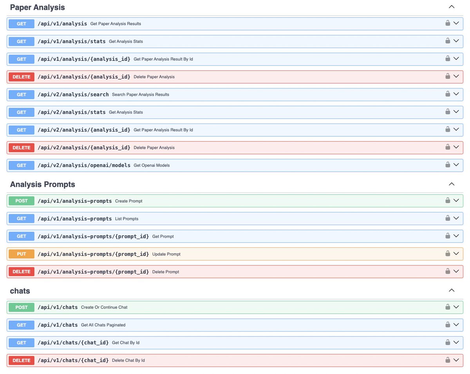Viewport: 470px width, 374px height.
Task: Click lock icon on List Prompts row
Action: (448, 218)
